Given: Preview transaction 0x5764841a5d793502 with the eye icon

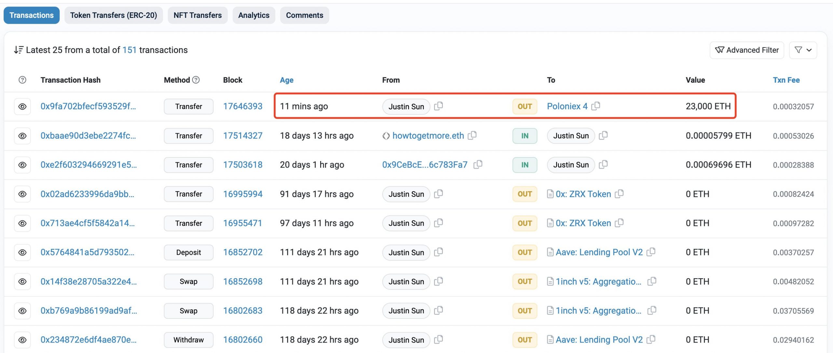Looking at the screenshot, I should (x=22, y=252).
